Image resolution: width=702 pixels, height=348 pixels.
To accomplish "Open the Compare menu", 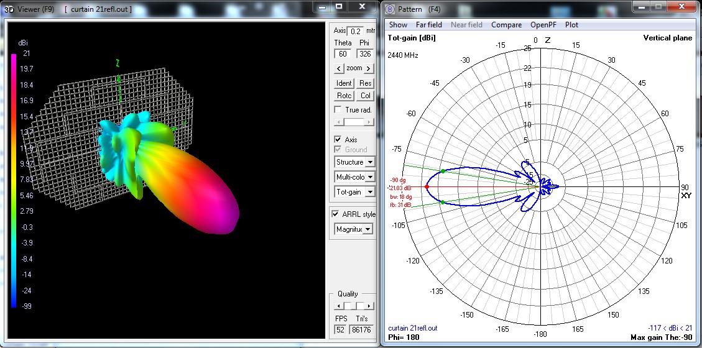I will click(506, 25).
